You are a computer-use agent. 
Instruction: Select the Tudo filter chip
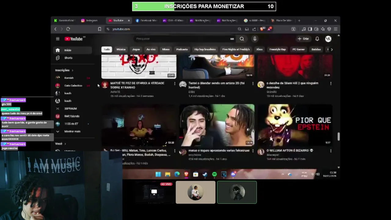[x=107, y=50]
